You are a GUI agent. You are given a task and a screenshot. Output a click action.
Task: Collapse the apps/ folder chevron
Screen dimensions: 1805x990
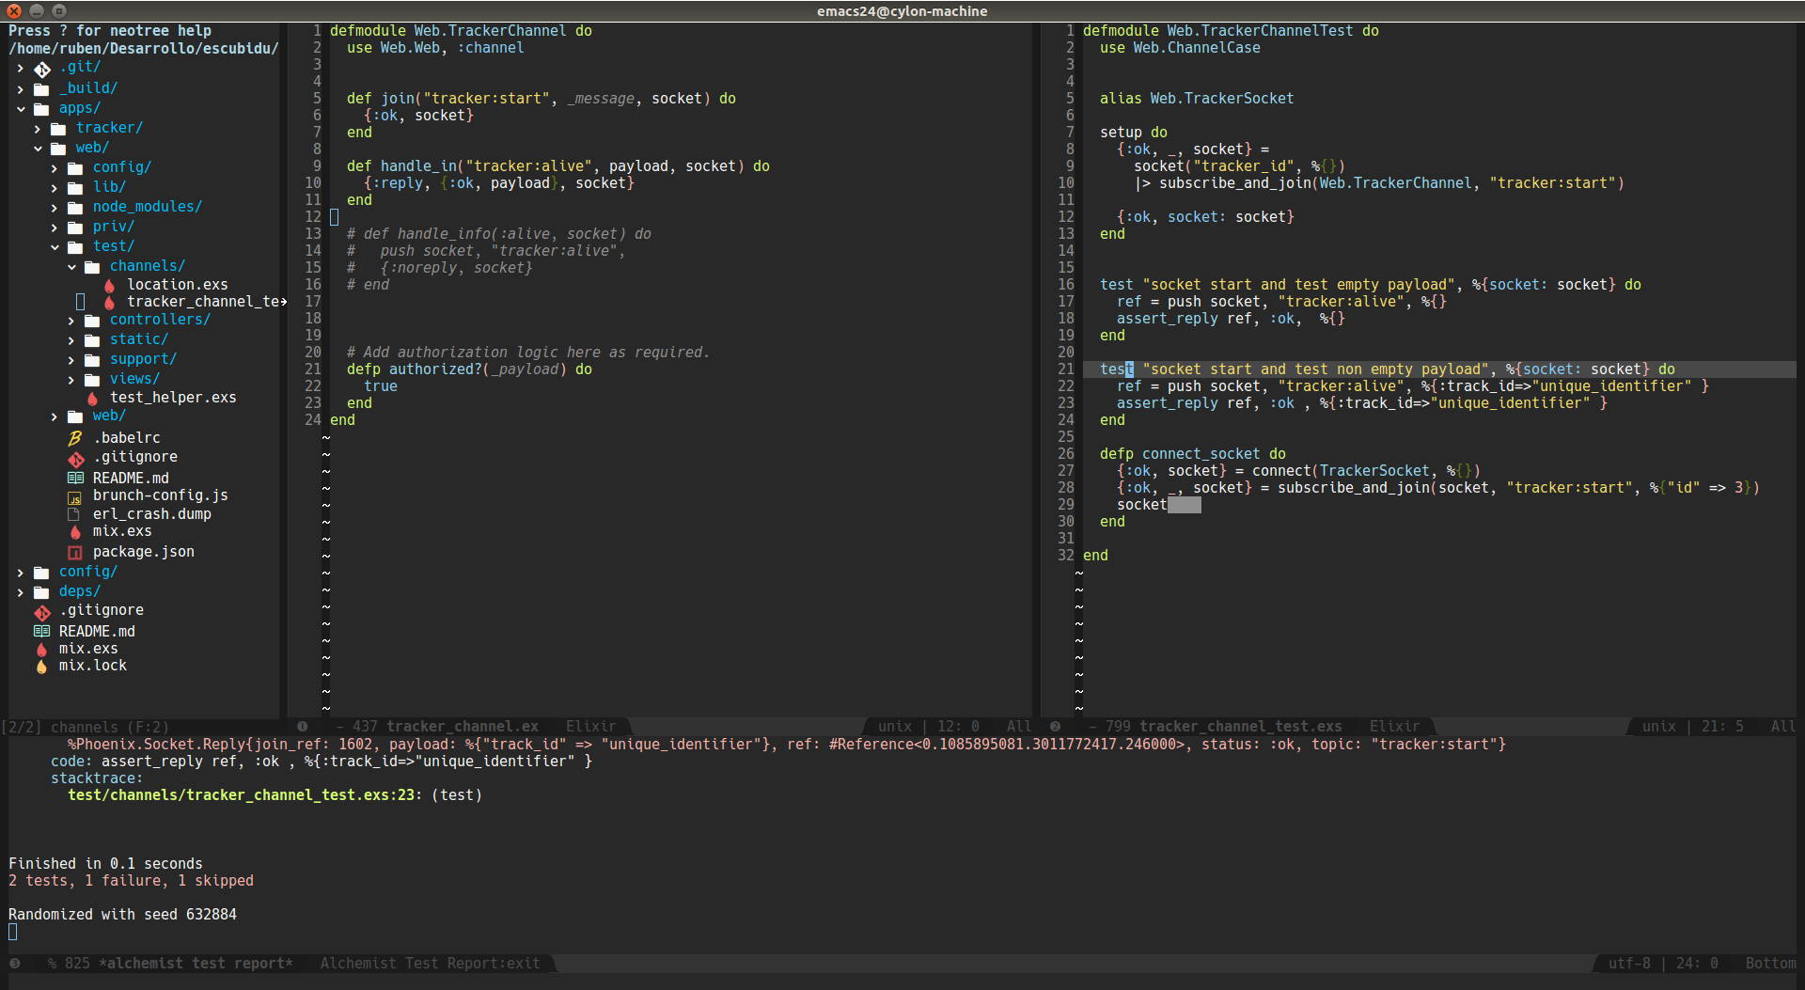[21, 108]
